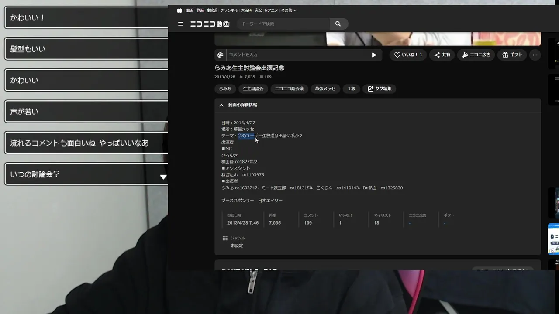559x314 pixels.
Task: Click the 声が若い comment box
Action: pyautogui.click(x=86, y=112)
